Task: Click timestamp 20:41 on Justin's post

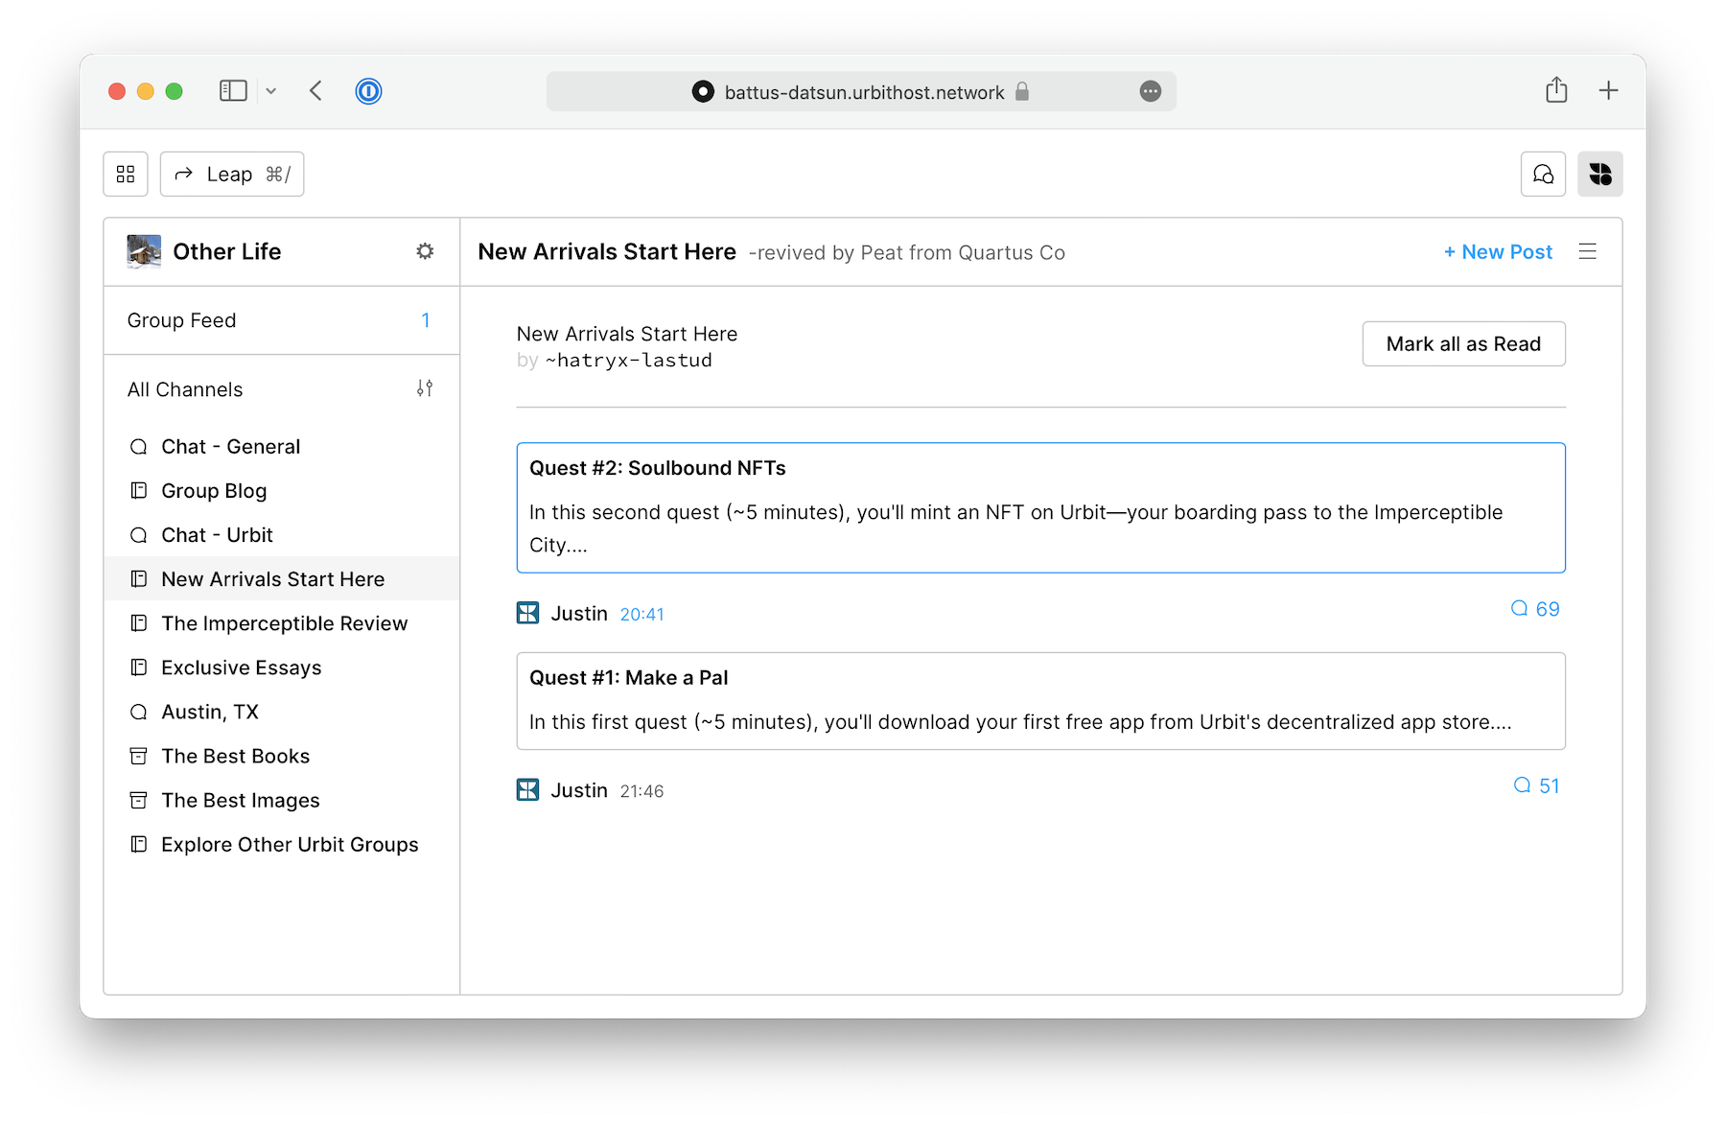Action: [x=641, y=614]
